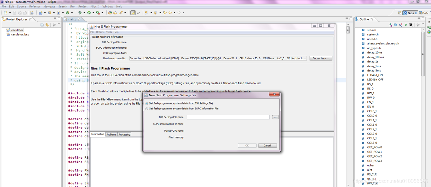The width and height of the screenshot is (431, 187).
Task: Open the Flash Programmer Options menu
Action: 100,32
